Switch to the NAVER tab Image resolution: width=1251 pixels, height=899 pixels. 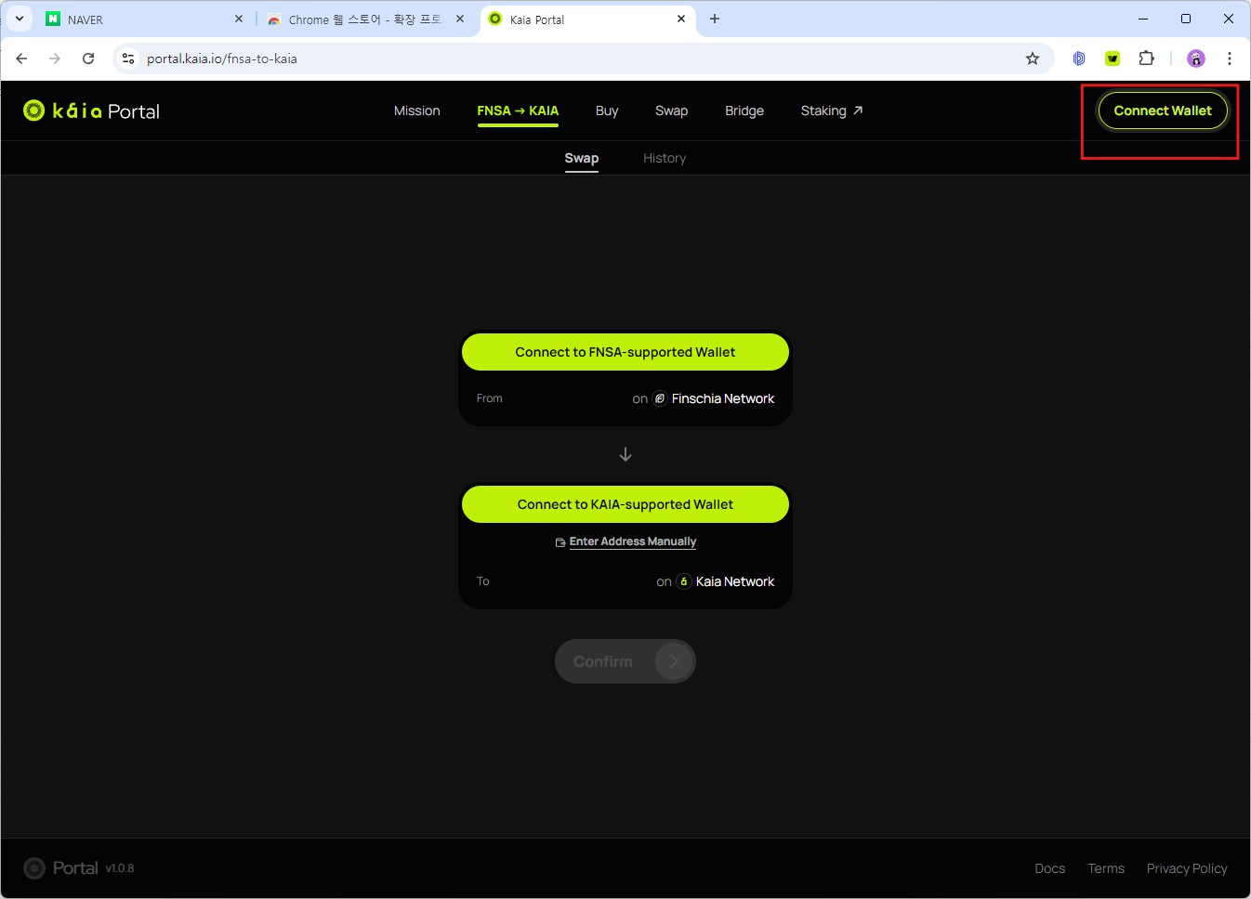click(144, 20)
